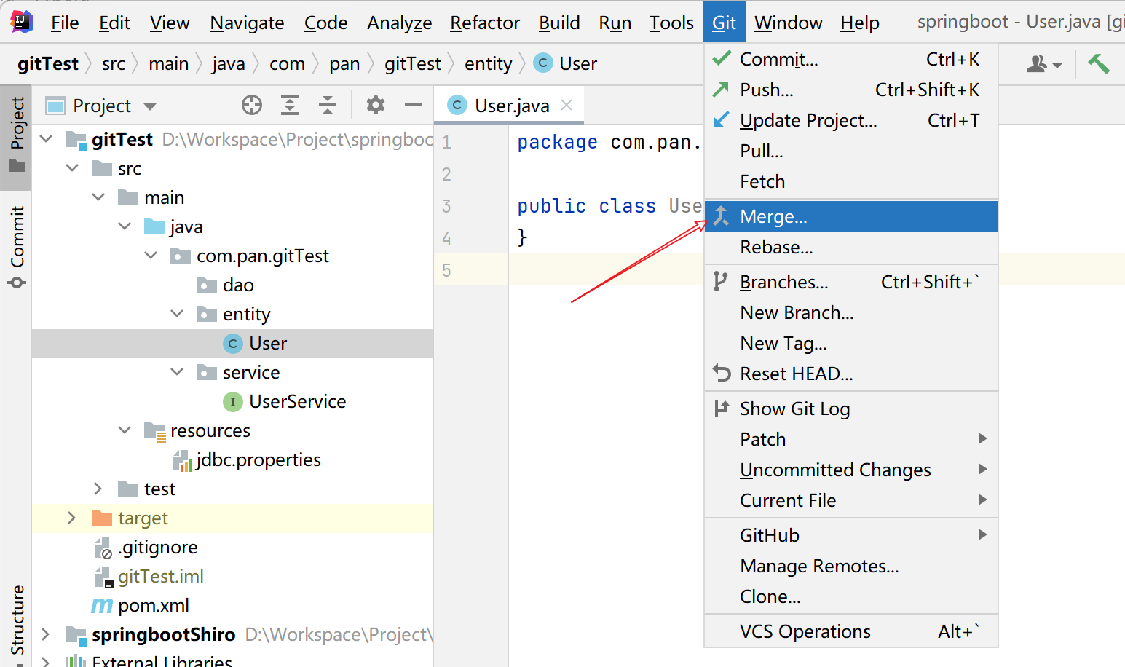Open Project panel settings gear
This screenshot has width=1125, height=667.
(x=375, y=106)
